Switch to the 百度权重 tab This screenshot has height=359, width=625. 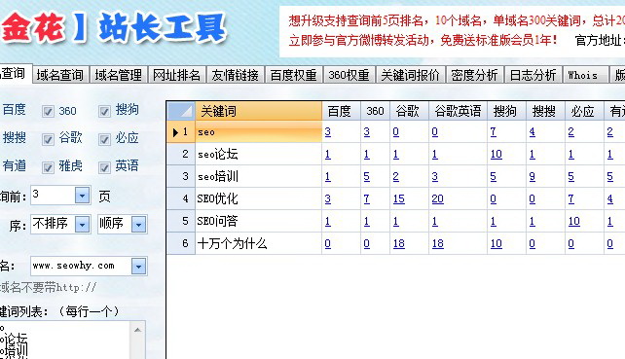[x=294, y=75]
